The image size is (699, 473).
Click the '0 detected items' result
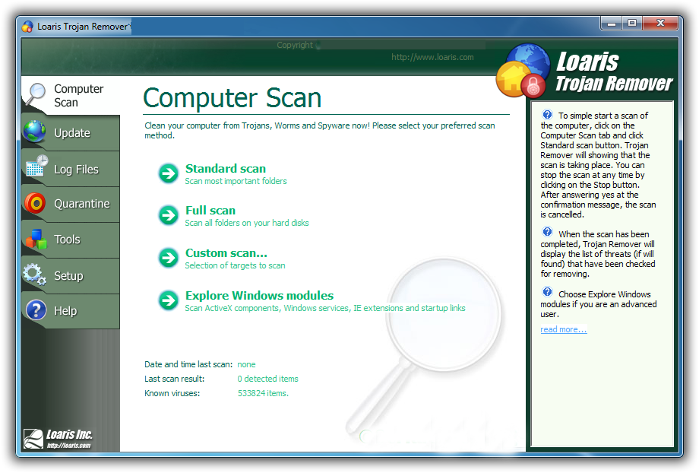click(268, 379)
